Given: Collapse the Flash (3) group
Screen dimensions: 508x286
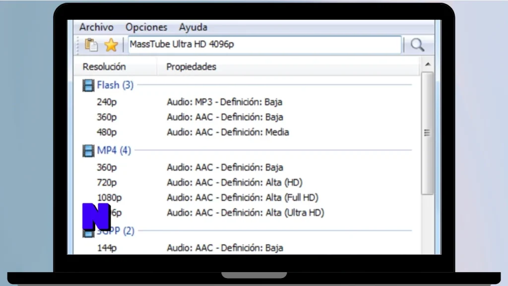Looking at the screenshot, I should [x=115, y=85].
